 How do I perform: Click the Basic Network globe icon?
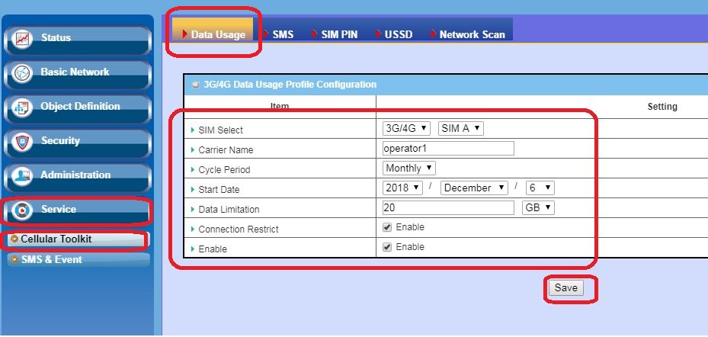coord(21,74)
